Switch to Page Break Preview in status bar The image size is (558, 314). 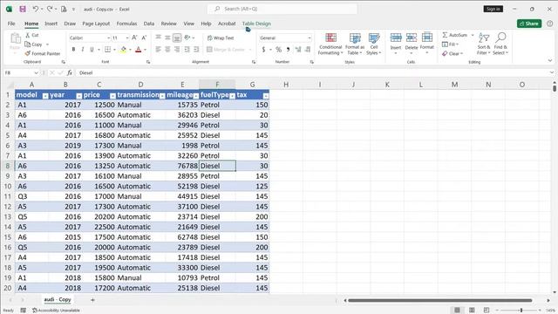coord(487,311)
